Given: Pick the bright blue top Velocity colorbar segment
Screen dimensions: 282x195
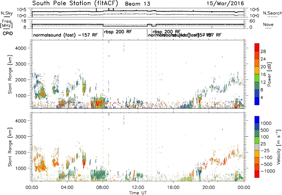Looking at the screenshot, I should coord(257,120).
